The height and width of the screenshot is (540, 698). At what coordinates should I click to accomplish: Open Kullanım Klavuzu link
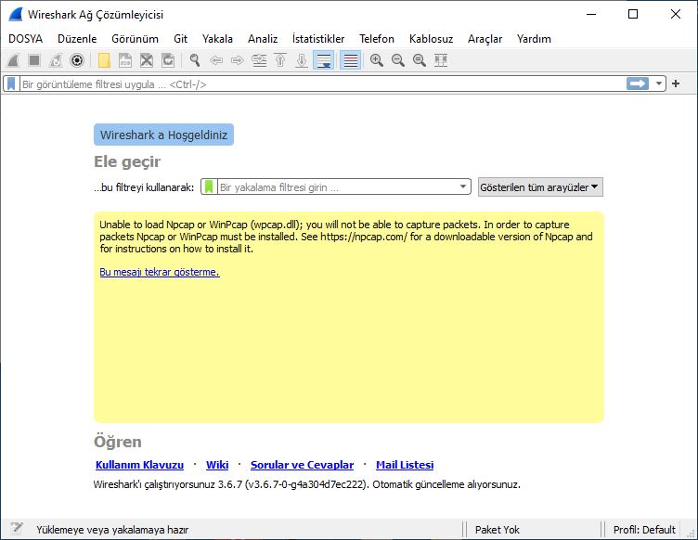[x=139, y=465]
